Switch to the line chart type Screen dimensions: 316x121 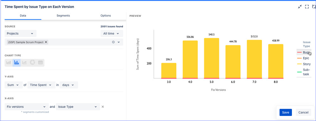tap(24, 63)
